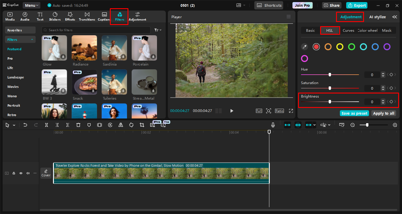This screenshot has width=402, height=214.
Task: Open the Stickers panel
Action: [55, 16]
